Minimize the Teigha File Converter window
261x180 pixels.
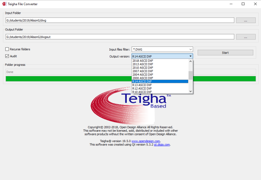pyautogui.click(x=231, y=4)
